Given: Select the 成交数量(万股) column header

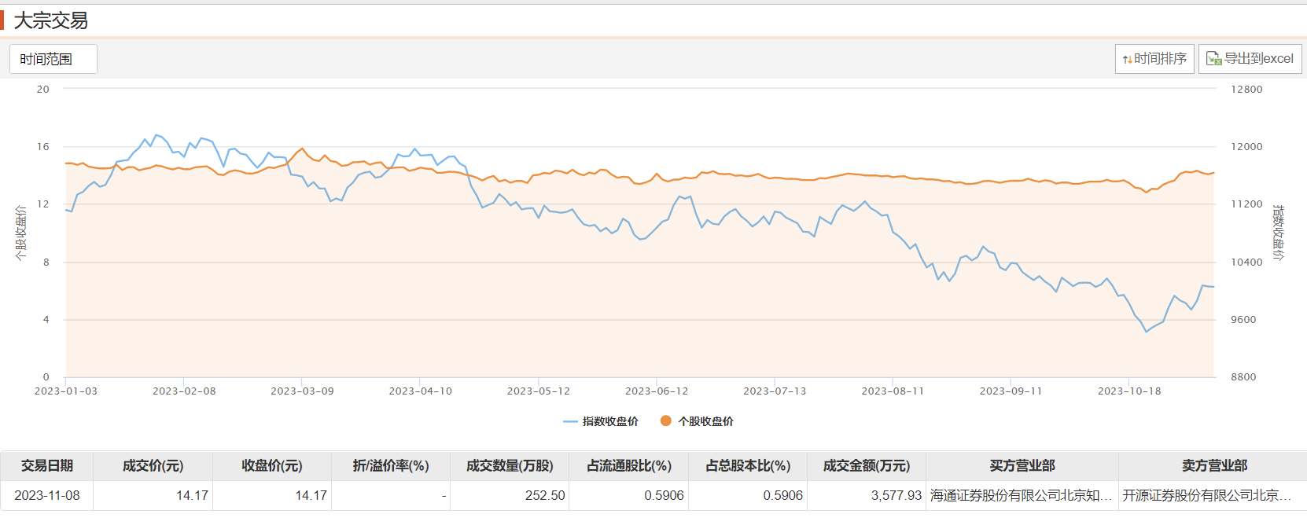Looking at the screenshot, I should pyautogui.click(x=510, y=465).
